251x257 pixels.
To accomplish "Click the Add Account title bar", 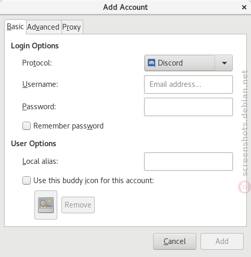I will [x=126, y=7].
